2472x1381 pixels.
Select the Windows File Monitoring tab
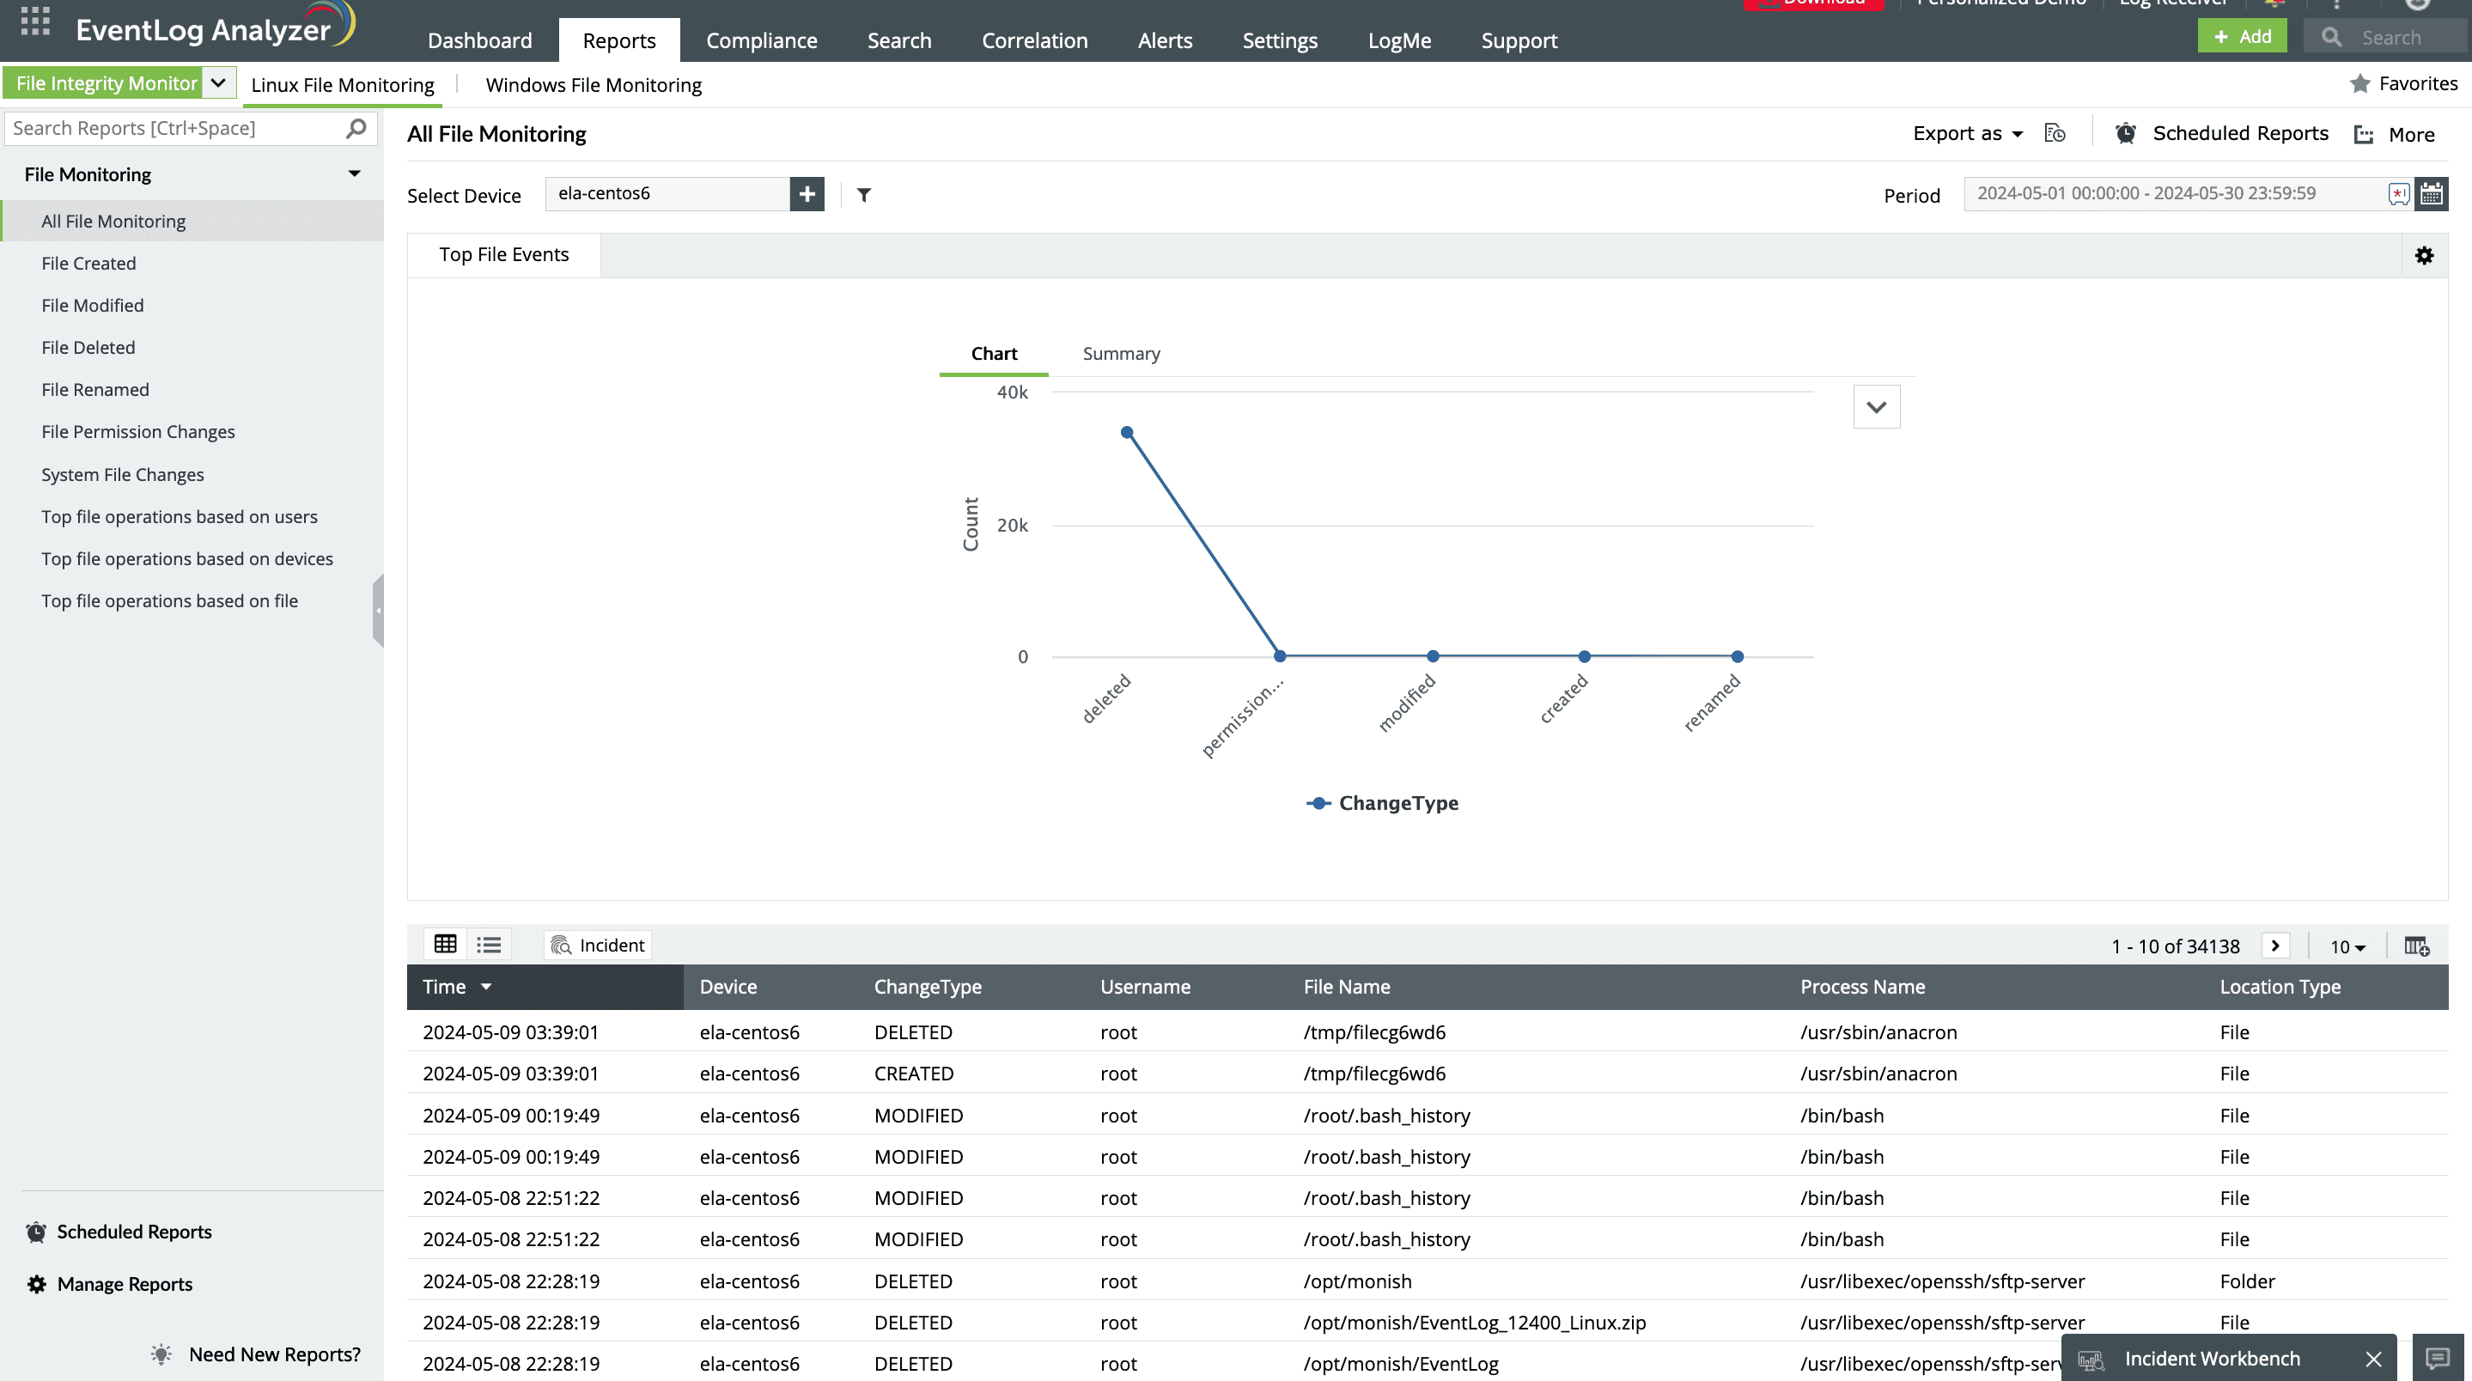(x=593, y=83)
